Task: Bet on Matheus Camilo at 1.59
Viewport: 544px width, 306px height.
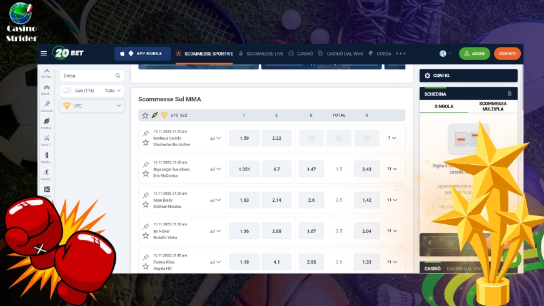Action: (x=244, y=138)
